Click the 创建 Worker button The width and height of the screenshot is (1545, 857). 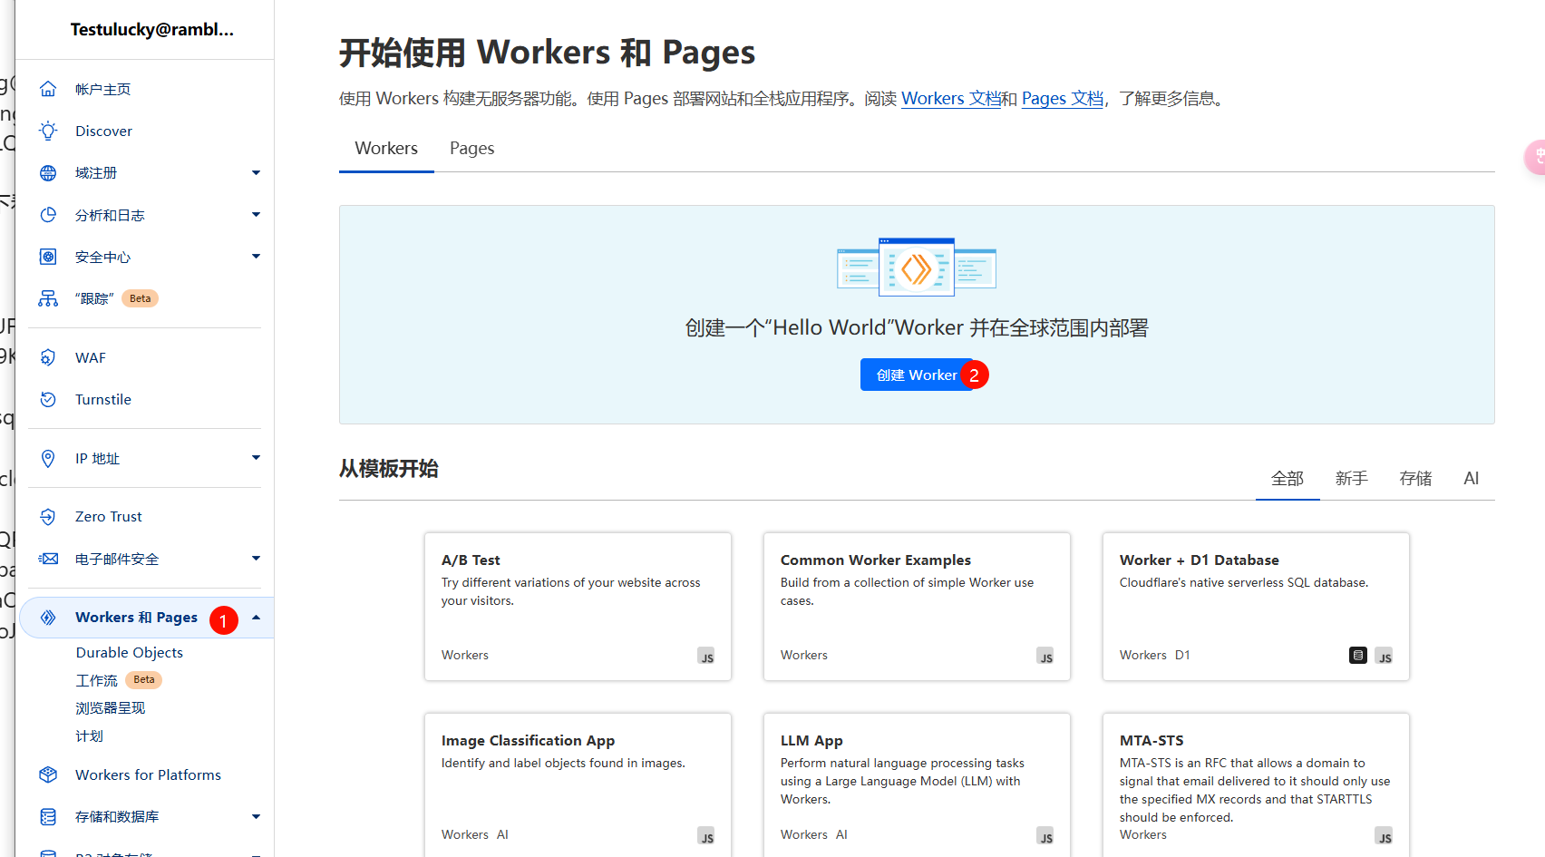pos(917,375)
